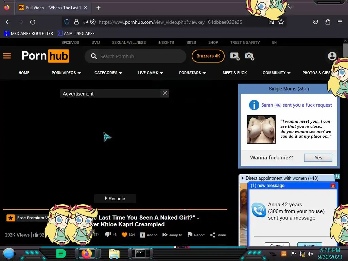Image resolution: width=348 pixels, height=261 pixels.
Task: Select the Full Video browser tab
Action: pos(53,8)
